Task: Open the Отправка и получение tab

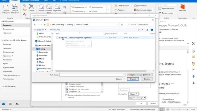Action: tap(30, 1)
